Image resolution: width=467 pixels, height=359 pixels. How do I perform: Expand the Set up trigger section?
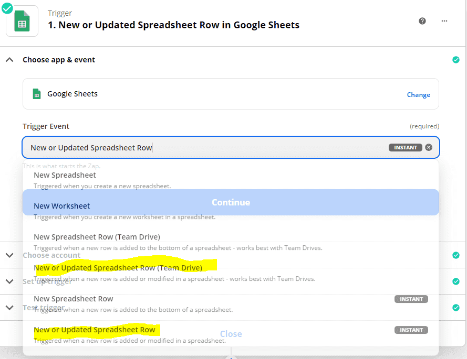click(x=9, y=281)
